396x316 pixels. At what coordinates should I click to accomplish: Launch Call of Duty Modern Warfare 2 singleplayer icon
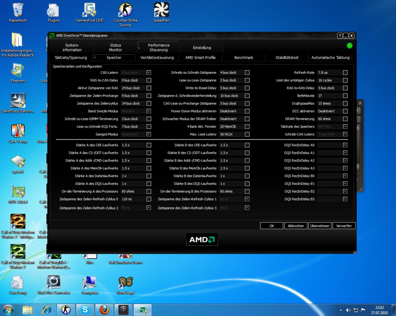coord(18,256)
